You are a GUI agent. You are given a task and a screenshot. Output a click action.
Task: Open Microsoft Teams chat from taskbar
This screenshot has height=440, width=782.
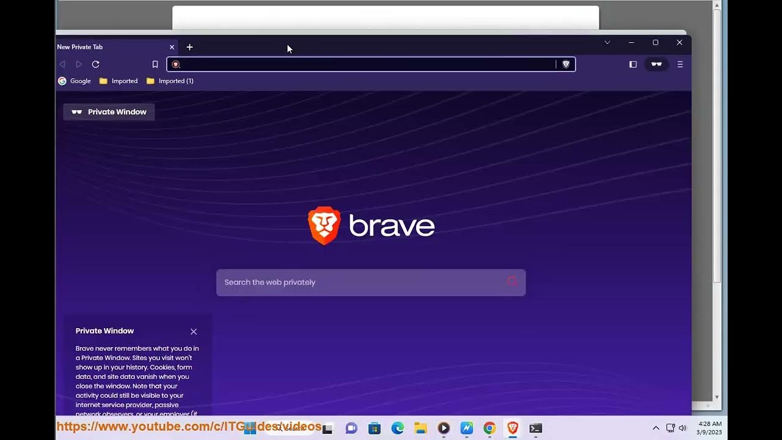point(351,428)
